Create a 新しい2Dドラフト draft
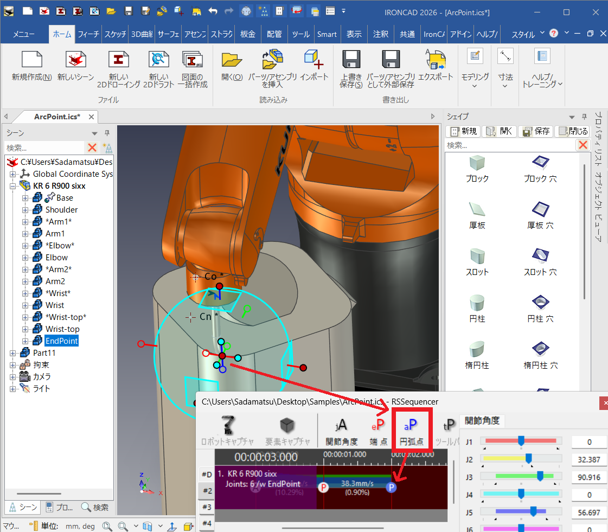Viewport: 608px width, 532px height. click(158, 60)
